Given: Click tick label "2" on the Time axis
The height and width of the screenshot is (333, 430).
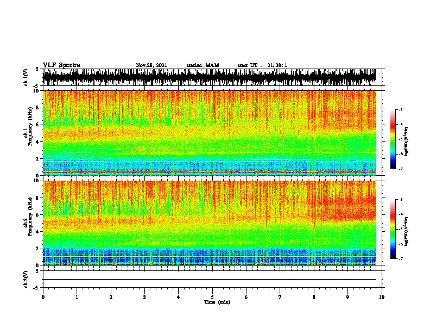Looking at the screenshot, I should 111,297.
